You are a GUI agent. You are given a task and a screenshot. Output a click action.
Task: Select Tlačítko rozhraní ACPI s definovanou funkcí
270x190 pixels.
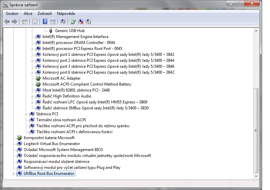pyautogui.click(x=74, y=132)
